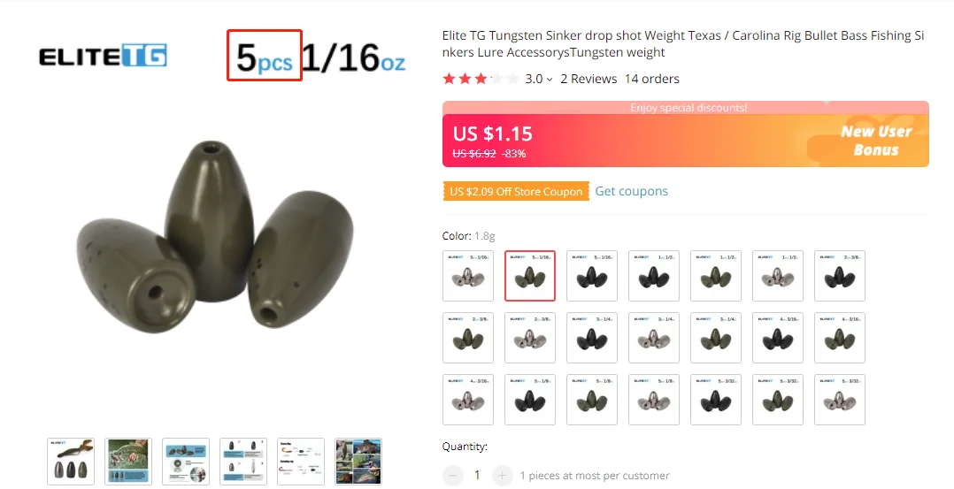The image size is (954, 489).
Task: Show the underwater fish scene thumbnail
Action: pyautogui.click(x=127, y=461)
